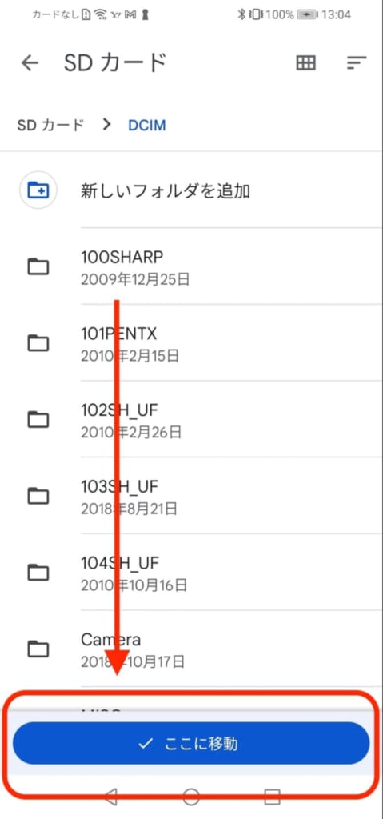Tap the new folder plus icon
Viewport: 383px width, 819px height.
click(x=38, y=190)
